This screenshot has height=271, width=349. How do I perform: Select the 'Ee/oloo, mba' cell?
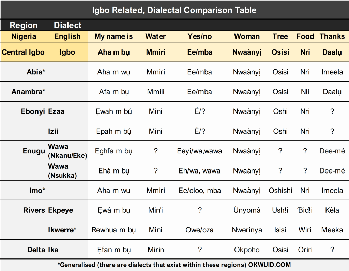200,191
